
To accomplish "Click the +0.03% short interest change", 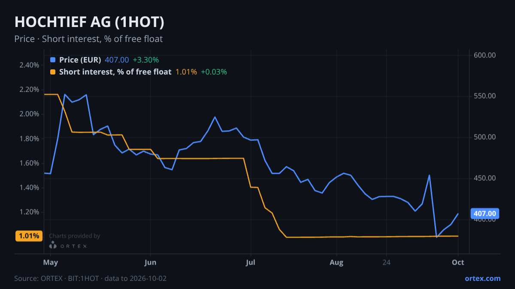I will pyautogui.click(x=214, y=72).
